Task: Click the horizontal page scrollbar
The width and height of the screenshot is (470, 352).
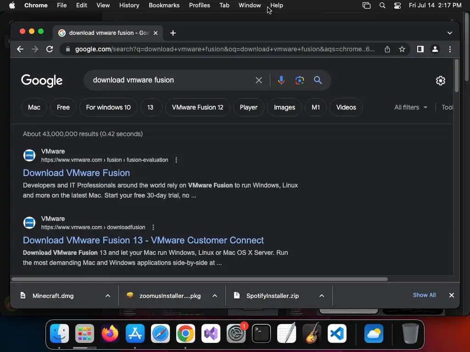Action: pos(199,279)
